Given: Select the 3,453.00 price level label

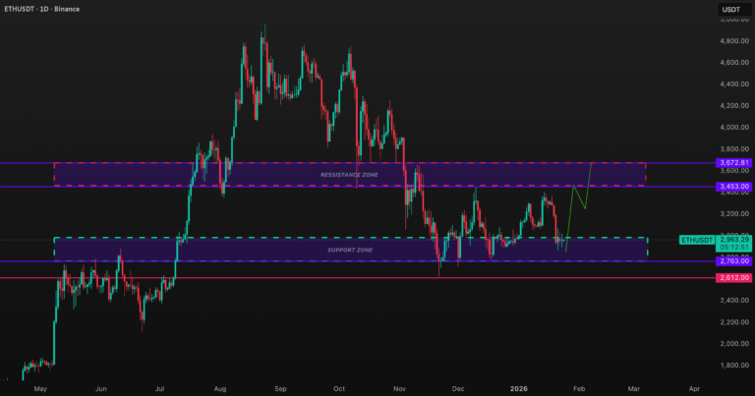Looking at the screenshot, I should (733, 187).
